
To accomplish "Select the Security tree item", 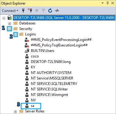I will (x=26, y=29).
